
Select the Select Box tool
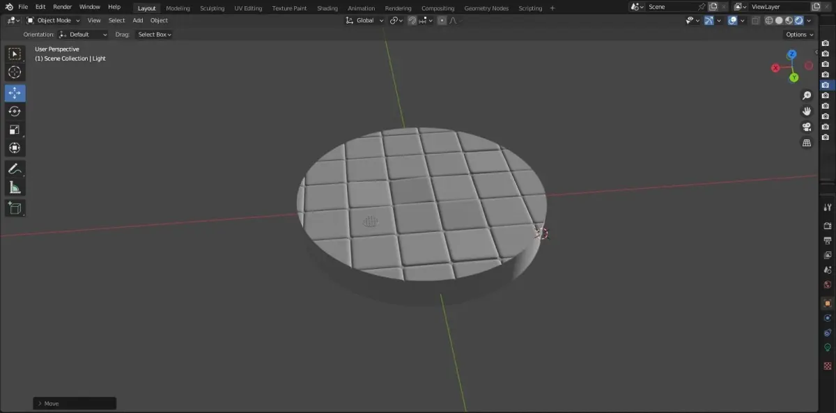click(x=15, y=54)
